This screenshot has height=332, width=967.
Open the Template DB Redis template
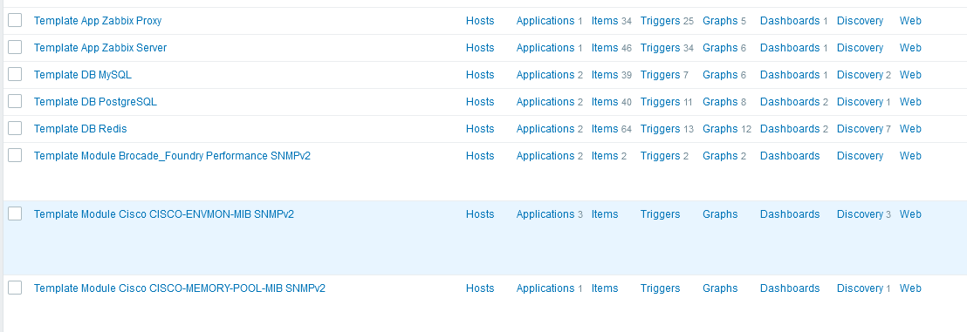[x=80, y=129]
